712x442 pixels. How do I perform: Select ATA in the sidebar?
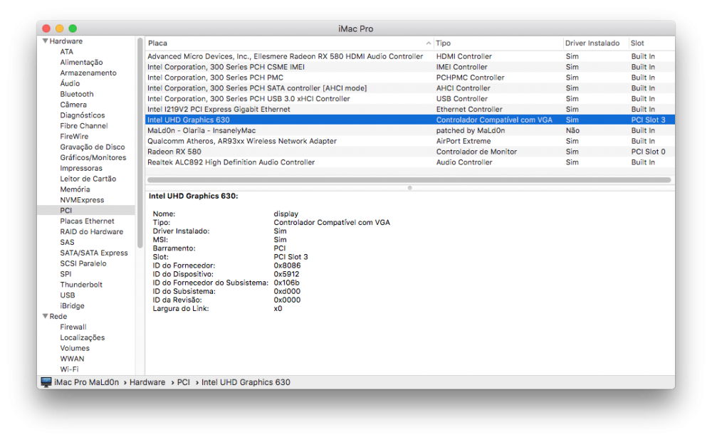pos(66,52)
